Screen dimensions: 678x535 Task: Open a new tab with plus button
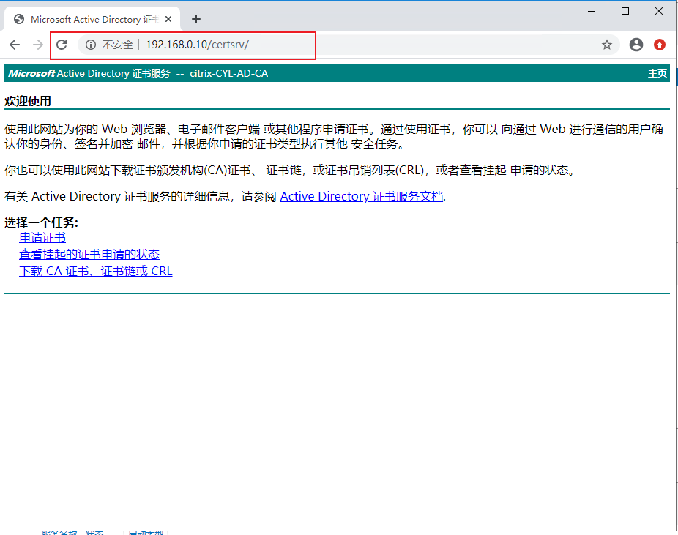coord(196,19)
